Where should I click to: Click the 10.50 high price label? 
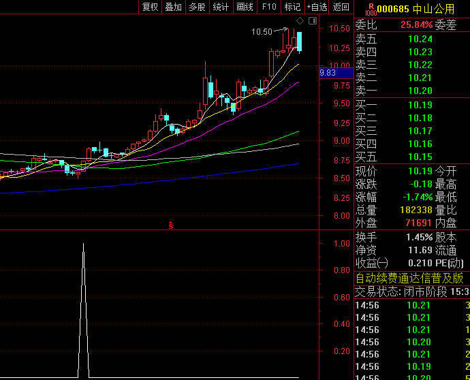(262, 32)
